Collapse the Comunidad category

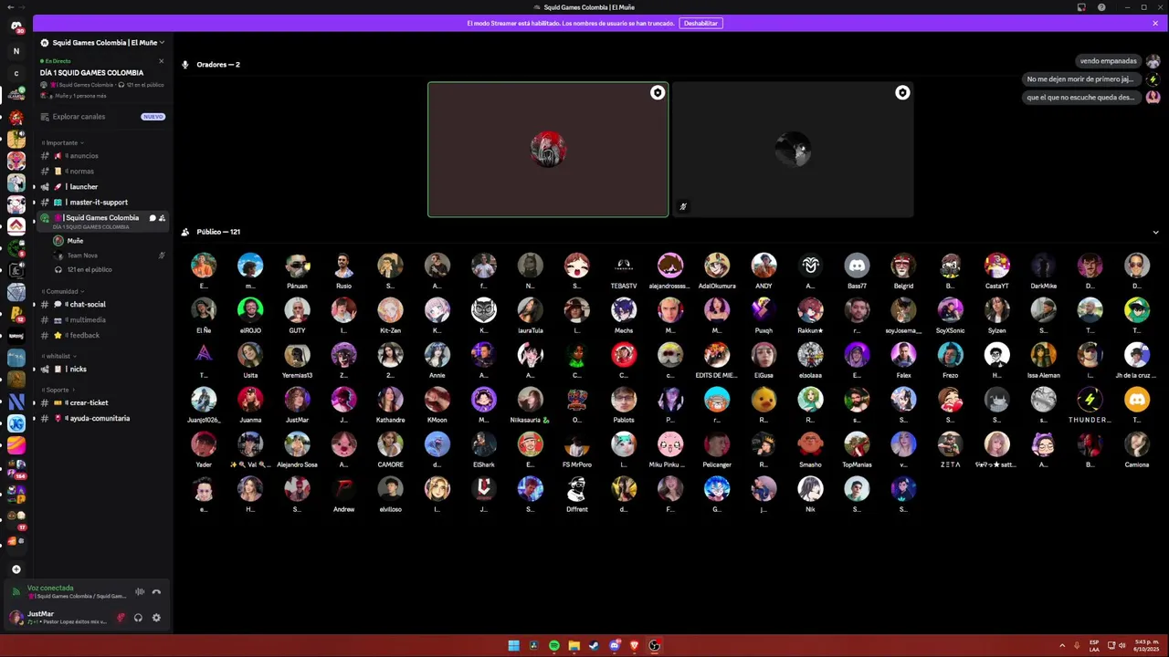coord(63,291)
